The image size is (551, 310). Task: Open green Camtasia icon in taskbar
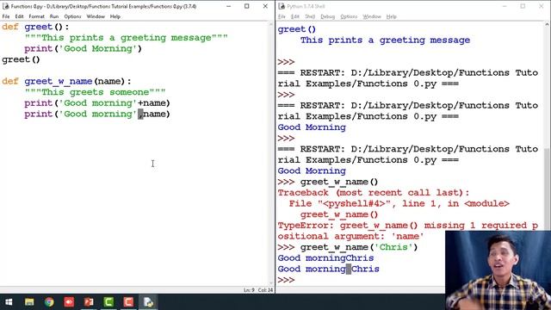pos(108,302)
